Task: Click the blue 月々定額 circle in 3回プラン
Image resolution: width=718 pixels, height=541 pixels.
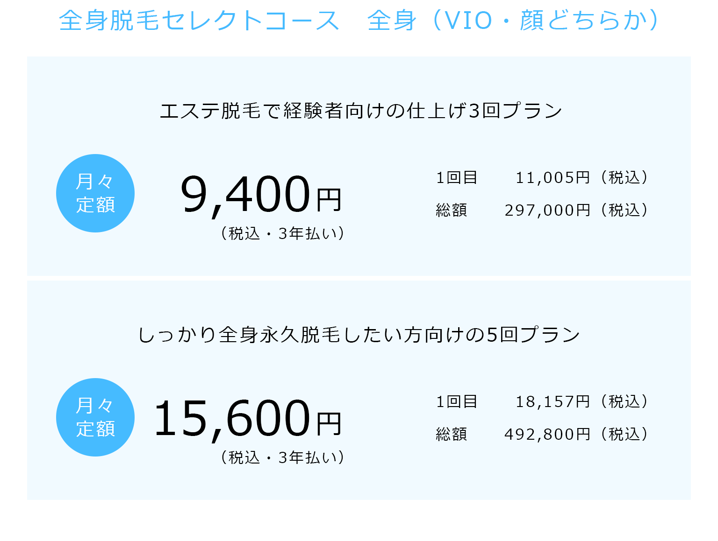Action: [95, 193]
